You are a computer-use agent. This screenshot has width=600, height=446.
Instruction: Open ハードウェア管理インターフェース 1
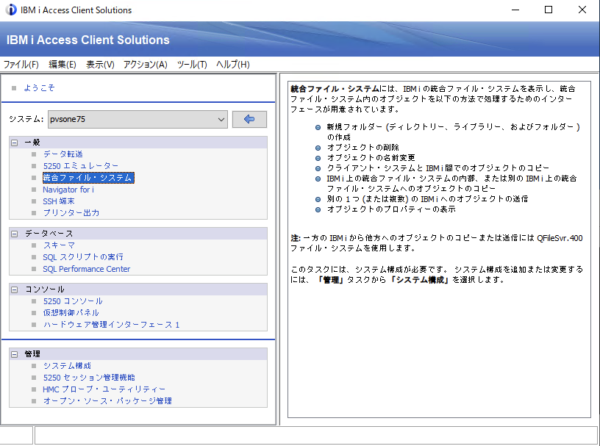(111, 325)
